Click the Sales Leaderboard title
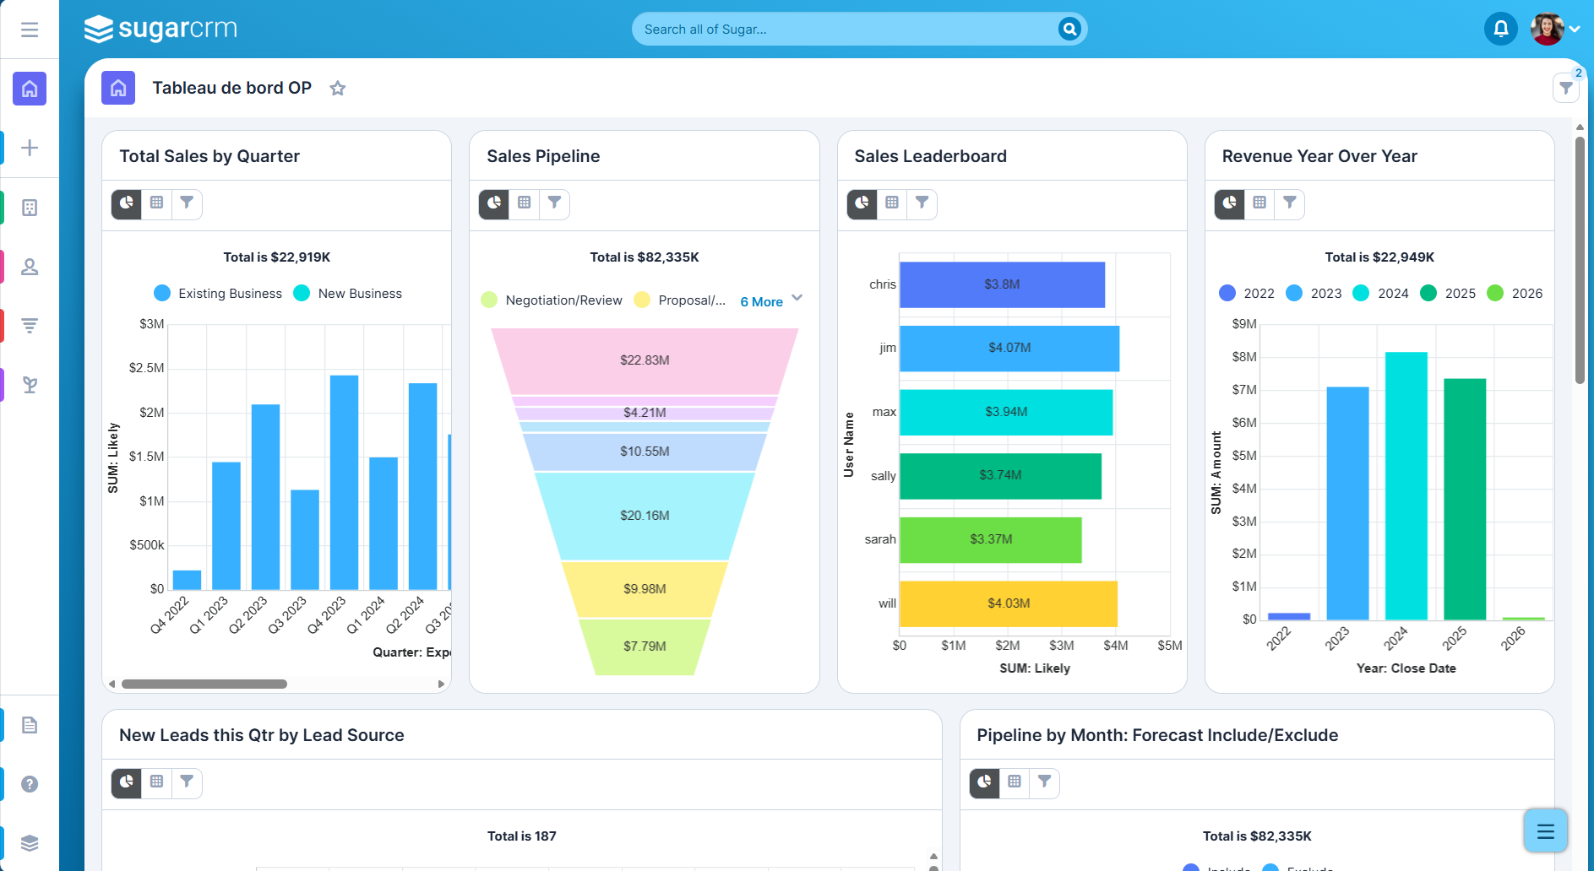 point(930,156)
